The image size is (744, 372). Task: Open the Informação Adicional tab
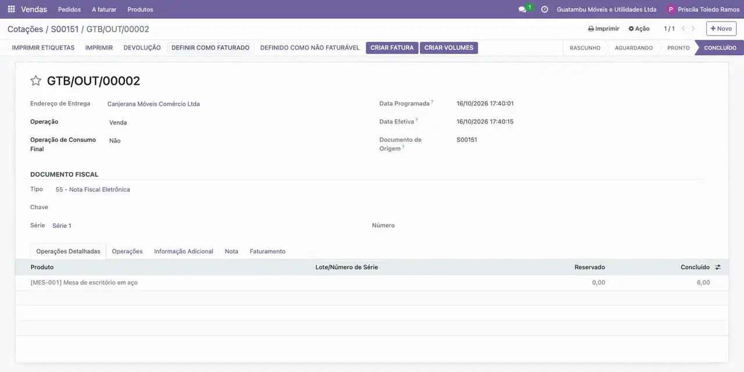pyautogui.click(x=184, y=252)
